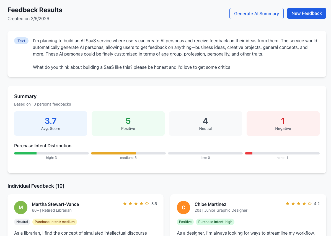Click the Summary section heading
Image resolution: width=331 pixels, height=236 pixels.
pyautogui.click(x=25, y=96)
